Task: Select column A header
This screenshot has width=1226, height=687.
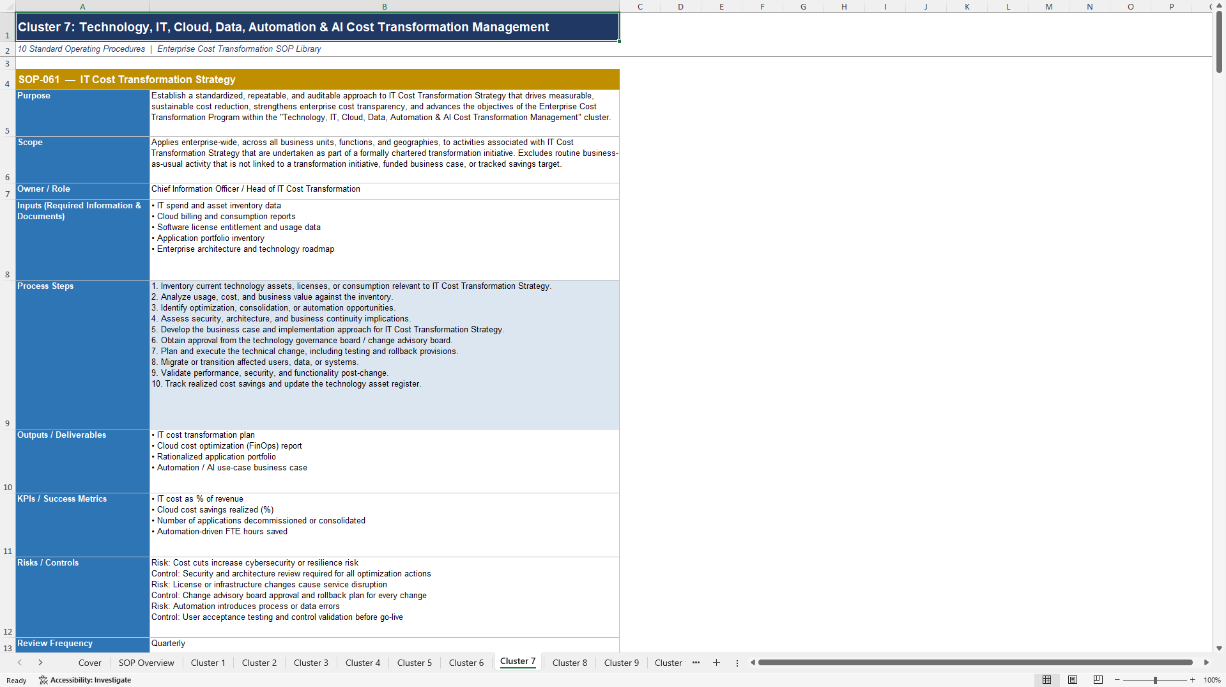Action: tap(82, 6)
